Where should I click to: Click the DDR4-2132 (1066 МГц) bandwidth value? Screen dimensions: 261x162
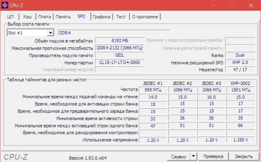click(x=120, y=48)
